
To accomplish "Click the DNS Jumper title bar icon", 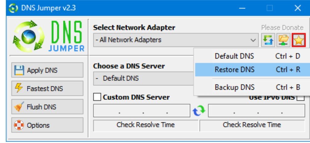I will click(x=13, y=8).
